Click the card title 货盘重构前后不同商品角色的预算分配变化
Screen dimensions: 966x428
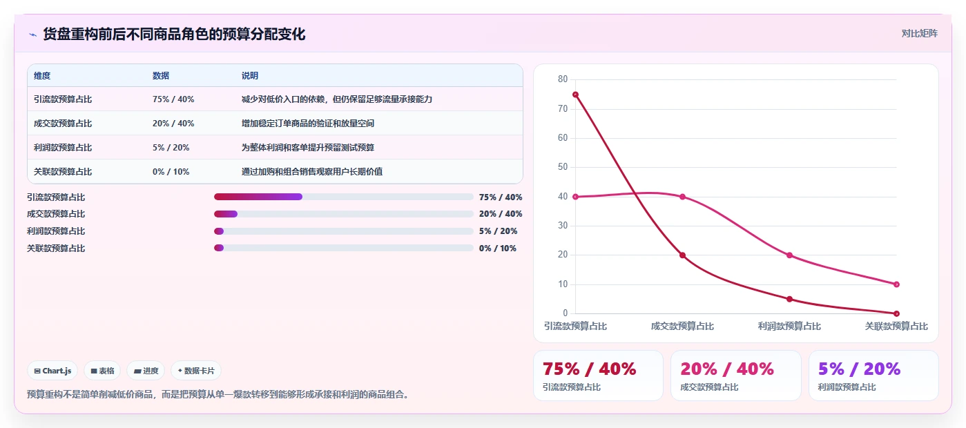coord(174,34)
